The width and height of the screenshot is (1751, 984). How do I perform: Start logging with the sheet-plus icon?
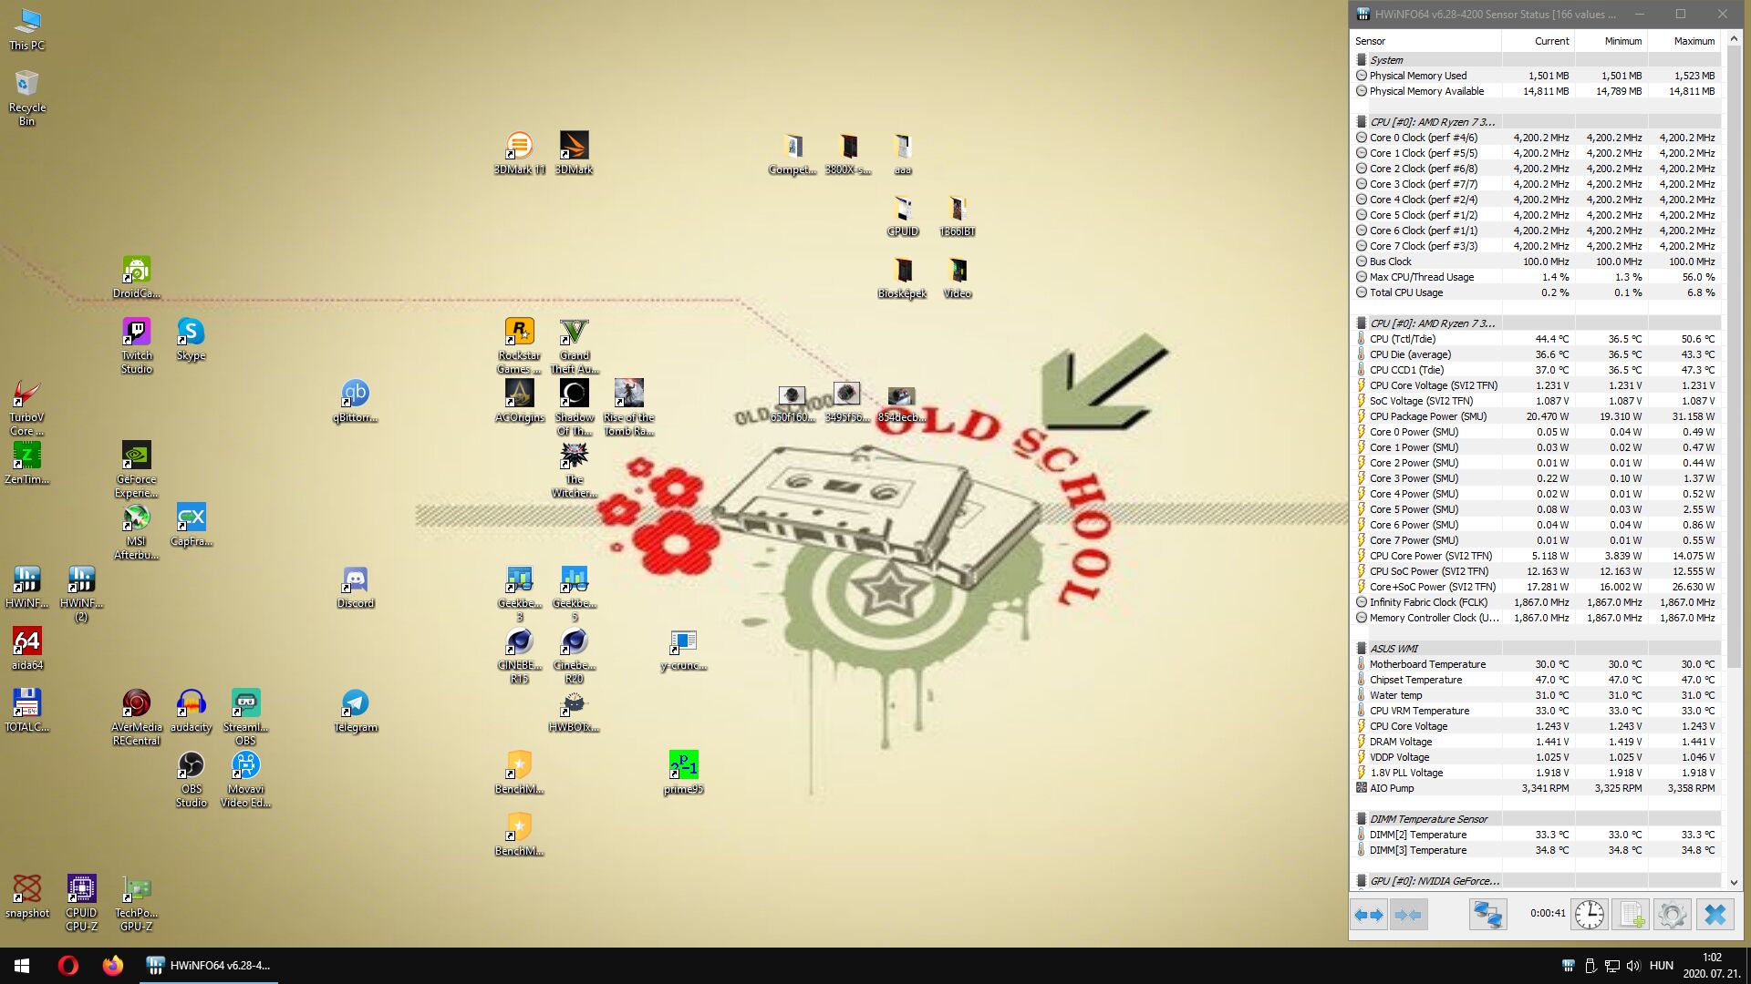point(1631,914)
